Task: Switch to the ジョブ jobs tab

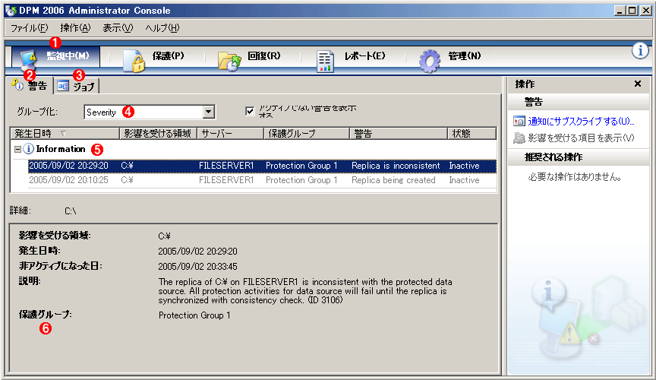Action: pos(77,87)
